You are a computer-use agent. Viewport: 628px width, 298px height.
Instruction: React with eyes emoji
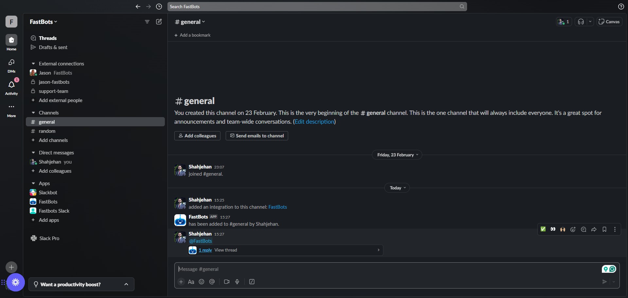point(553,229)
